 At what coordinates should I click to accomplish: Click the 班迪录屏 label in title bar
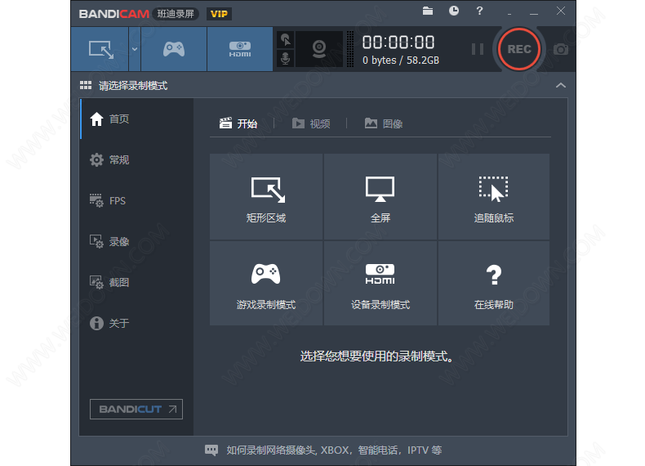176,14
